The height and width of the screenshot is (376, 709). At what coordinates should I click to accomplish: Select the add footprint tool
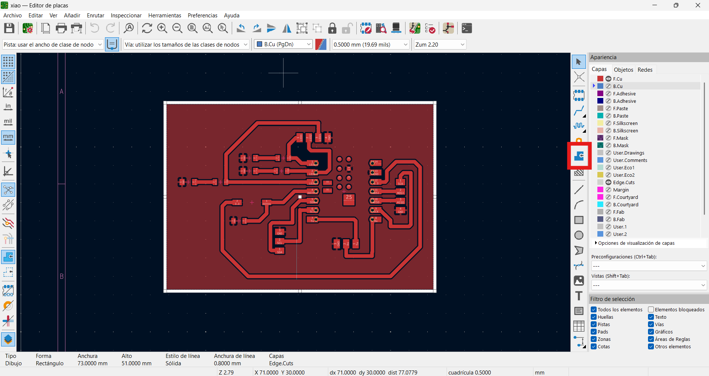[579, 95]
